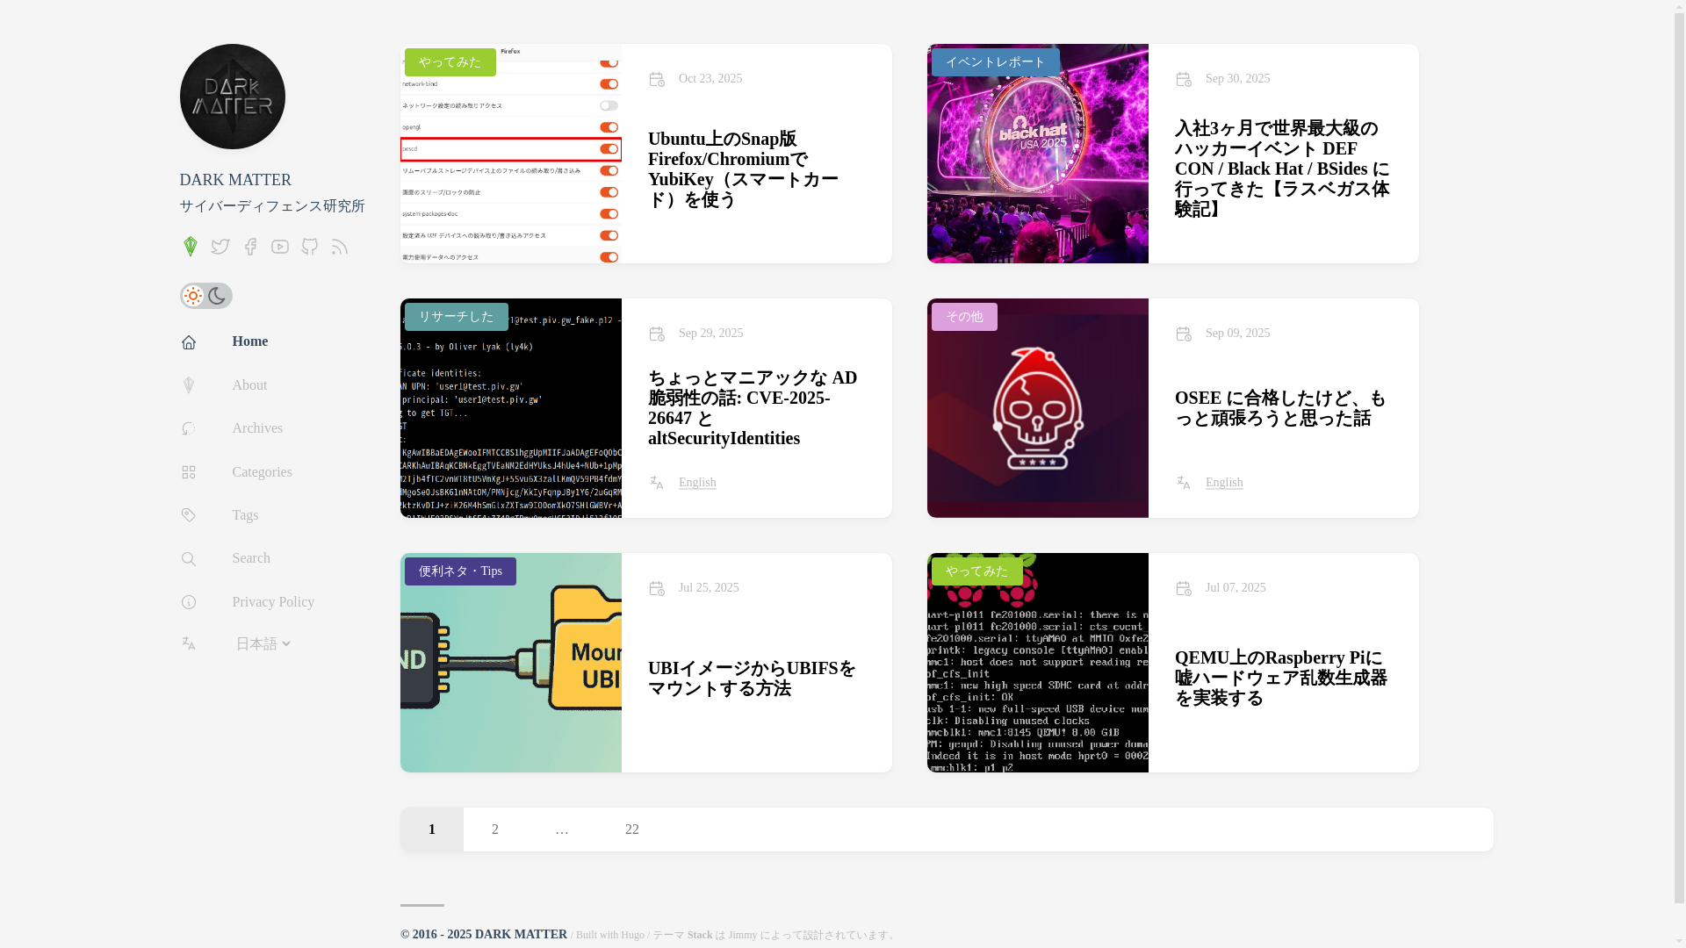Open the Archives menu item

(x=256, y=428)
